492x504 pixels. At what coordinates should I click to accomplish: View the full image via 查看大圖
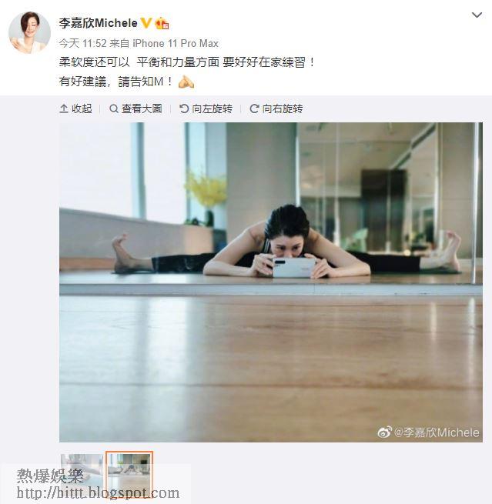136,108
